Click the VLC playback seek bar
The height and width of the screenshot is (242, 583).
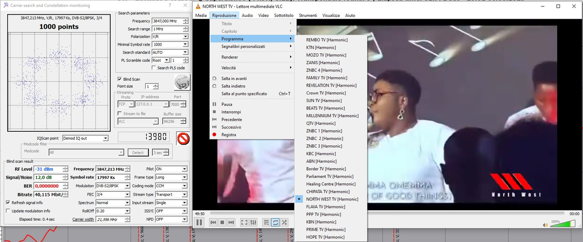pyautogui.click(x=386, y=213)
